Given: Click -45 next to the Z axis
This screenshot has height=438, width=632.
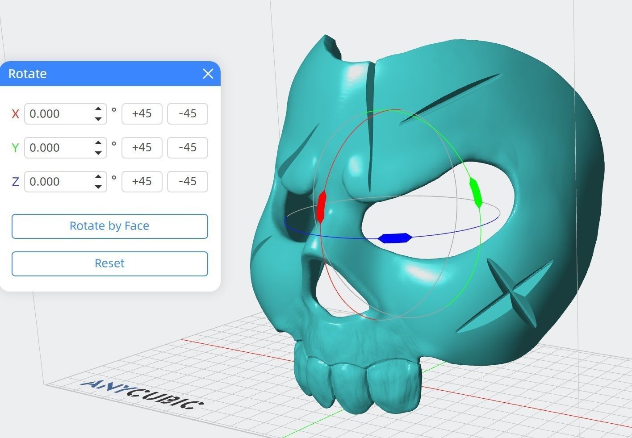Looking at the screenshot, I should click(187, 181).
